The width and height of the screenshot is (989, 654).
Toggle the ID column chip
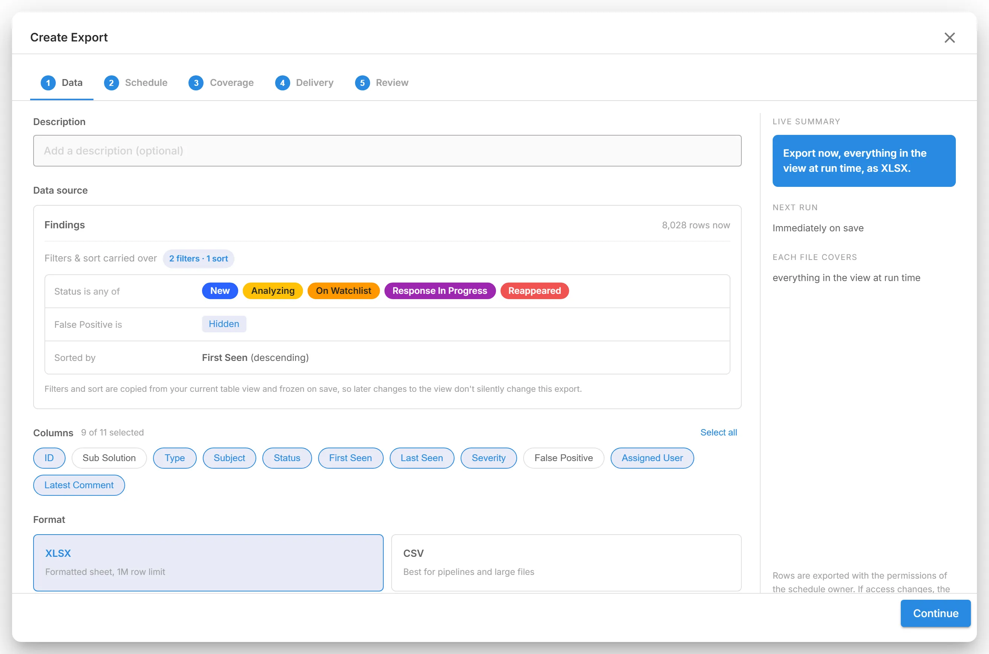(49, 458)
